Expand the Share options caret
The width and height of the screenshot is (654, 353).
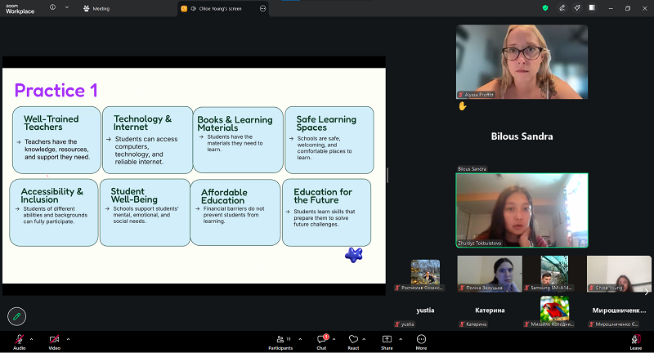[x=401, y=339]
